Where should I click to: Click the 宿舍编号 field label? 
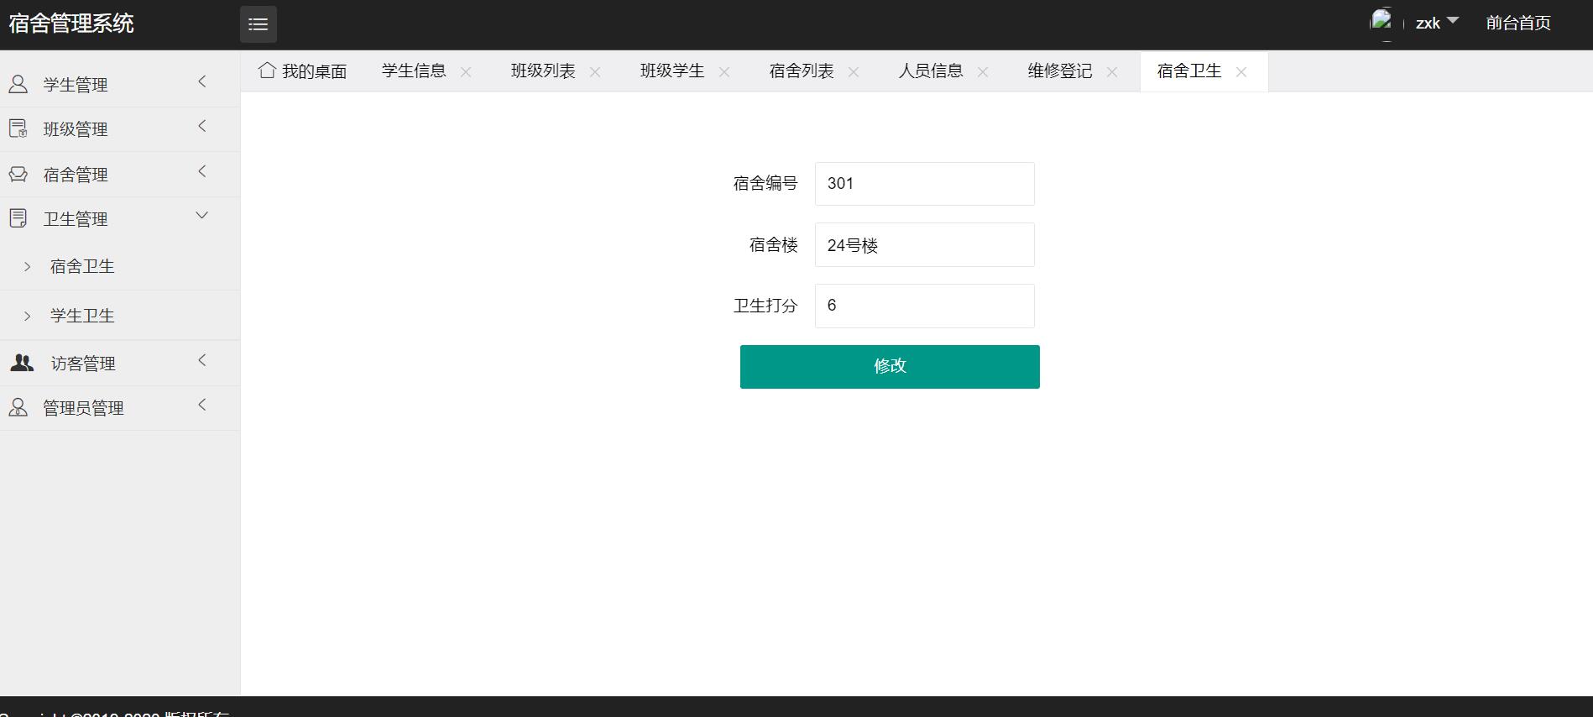click(765, 183)
